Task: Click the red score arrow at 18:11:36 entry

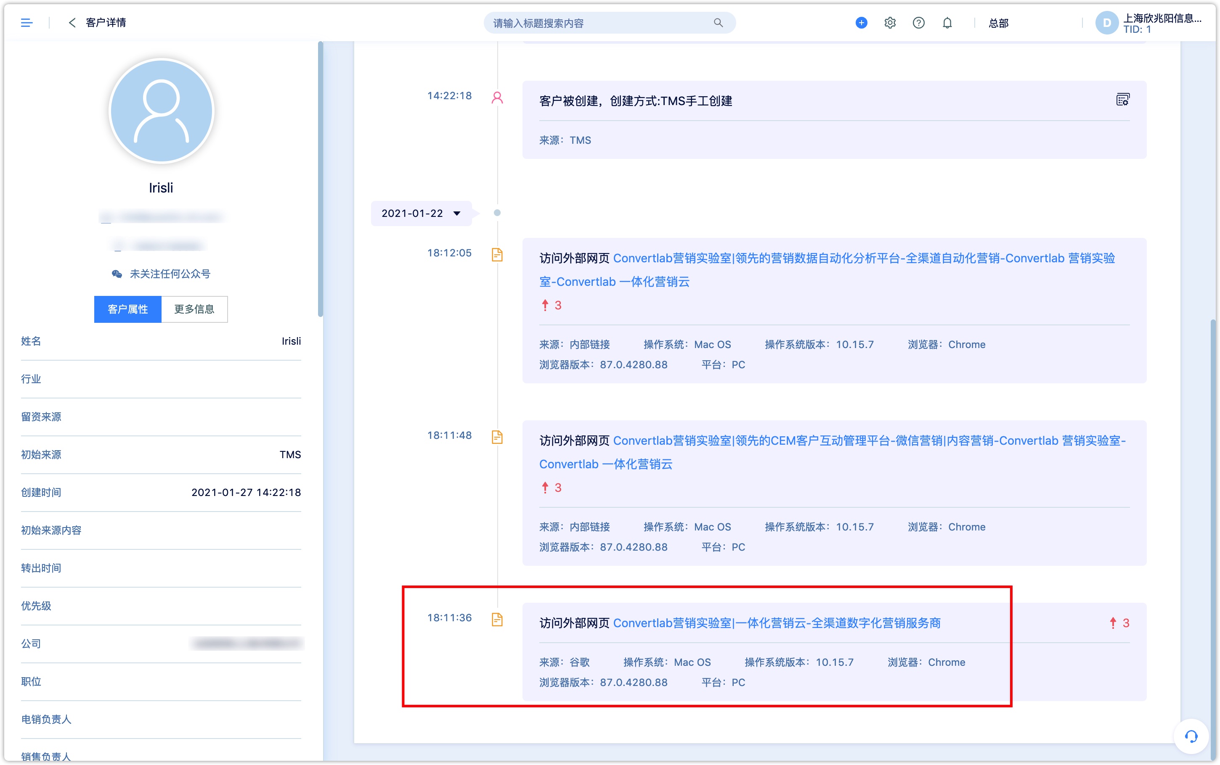Action: click(x=1113, y=623)
